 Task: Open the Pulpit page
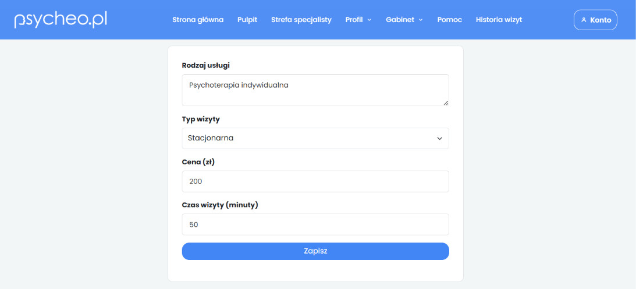pyautogui.click(x=247, y=20)
